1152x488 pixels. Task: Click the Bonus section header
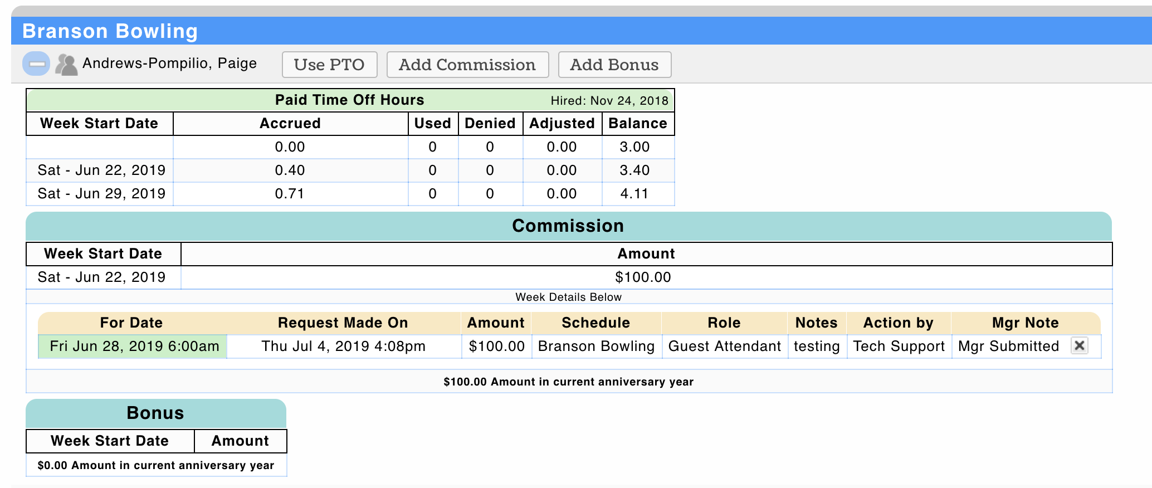coord(155,413)
